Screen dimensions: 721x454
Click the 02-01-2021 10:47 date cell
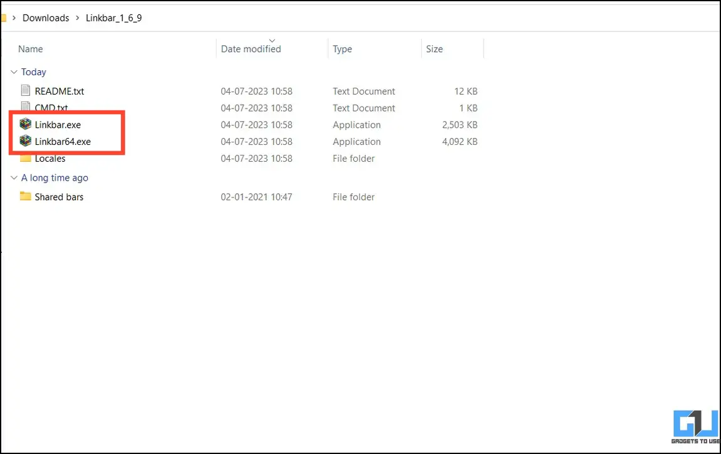(256, 197)
